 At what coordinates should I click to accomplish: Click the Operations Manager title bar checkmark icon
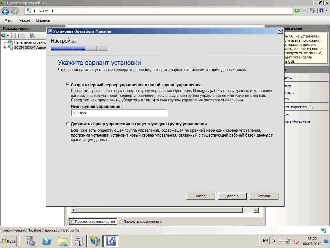coord(50,31)
